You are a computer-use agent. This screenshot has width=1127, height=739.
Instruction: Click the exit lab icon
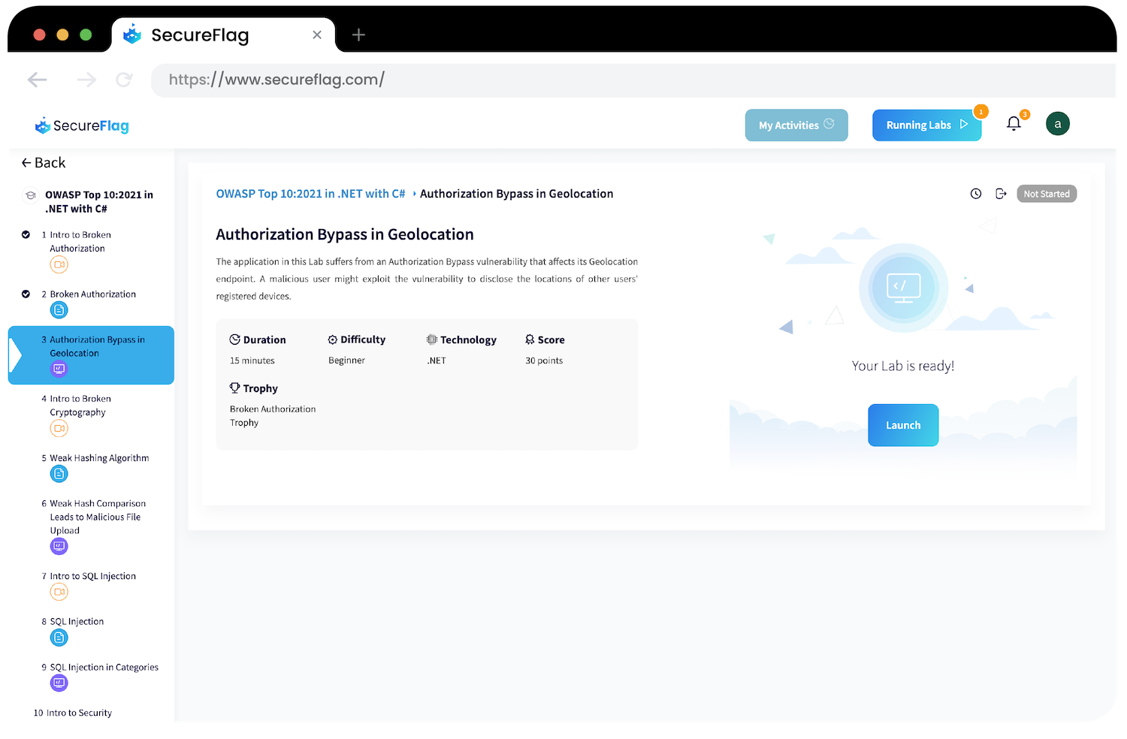click(1001, 194)
